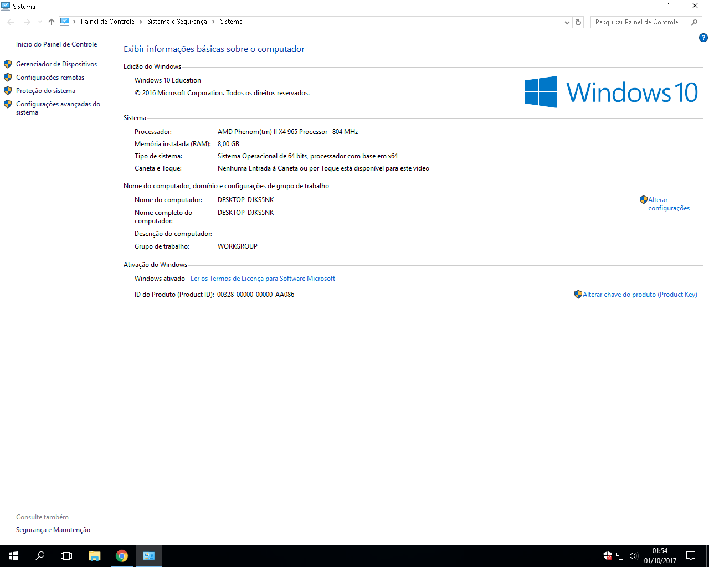
Task: Open Google Chrome from taskbar
Action: (122, 556)
